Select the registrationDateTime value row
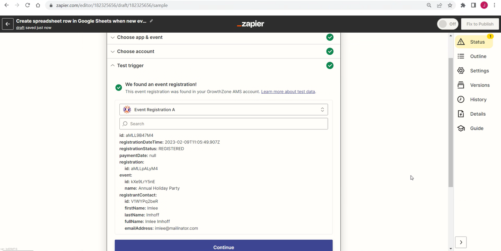This screenshot has width=501, height=251. click(x=169, y=142)
